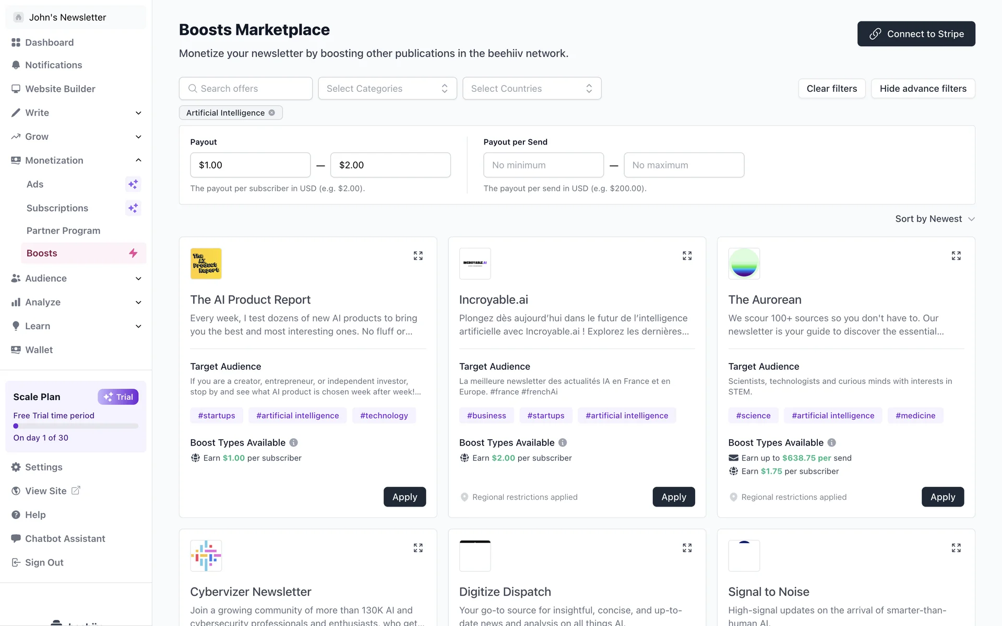
Task: Open Partner Program menu item
Action: (x=63, y=231)
